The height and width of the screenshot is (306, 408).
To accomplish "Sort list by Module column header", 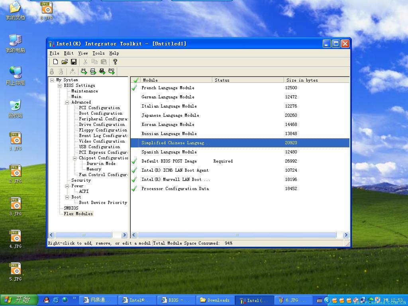I will pyautogui.click(x=176, y=80).
